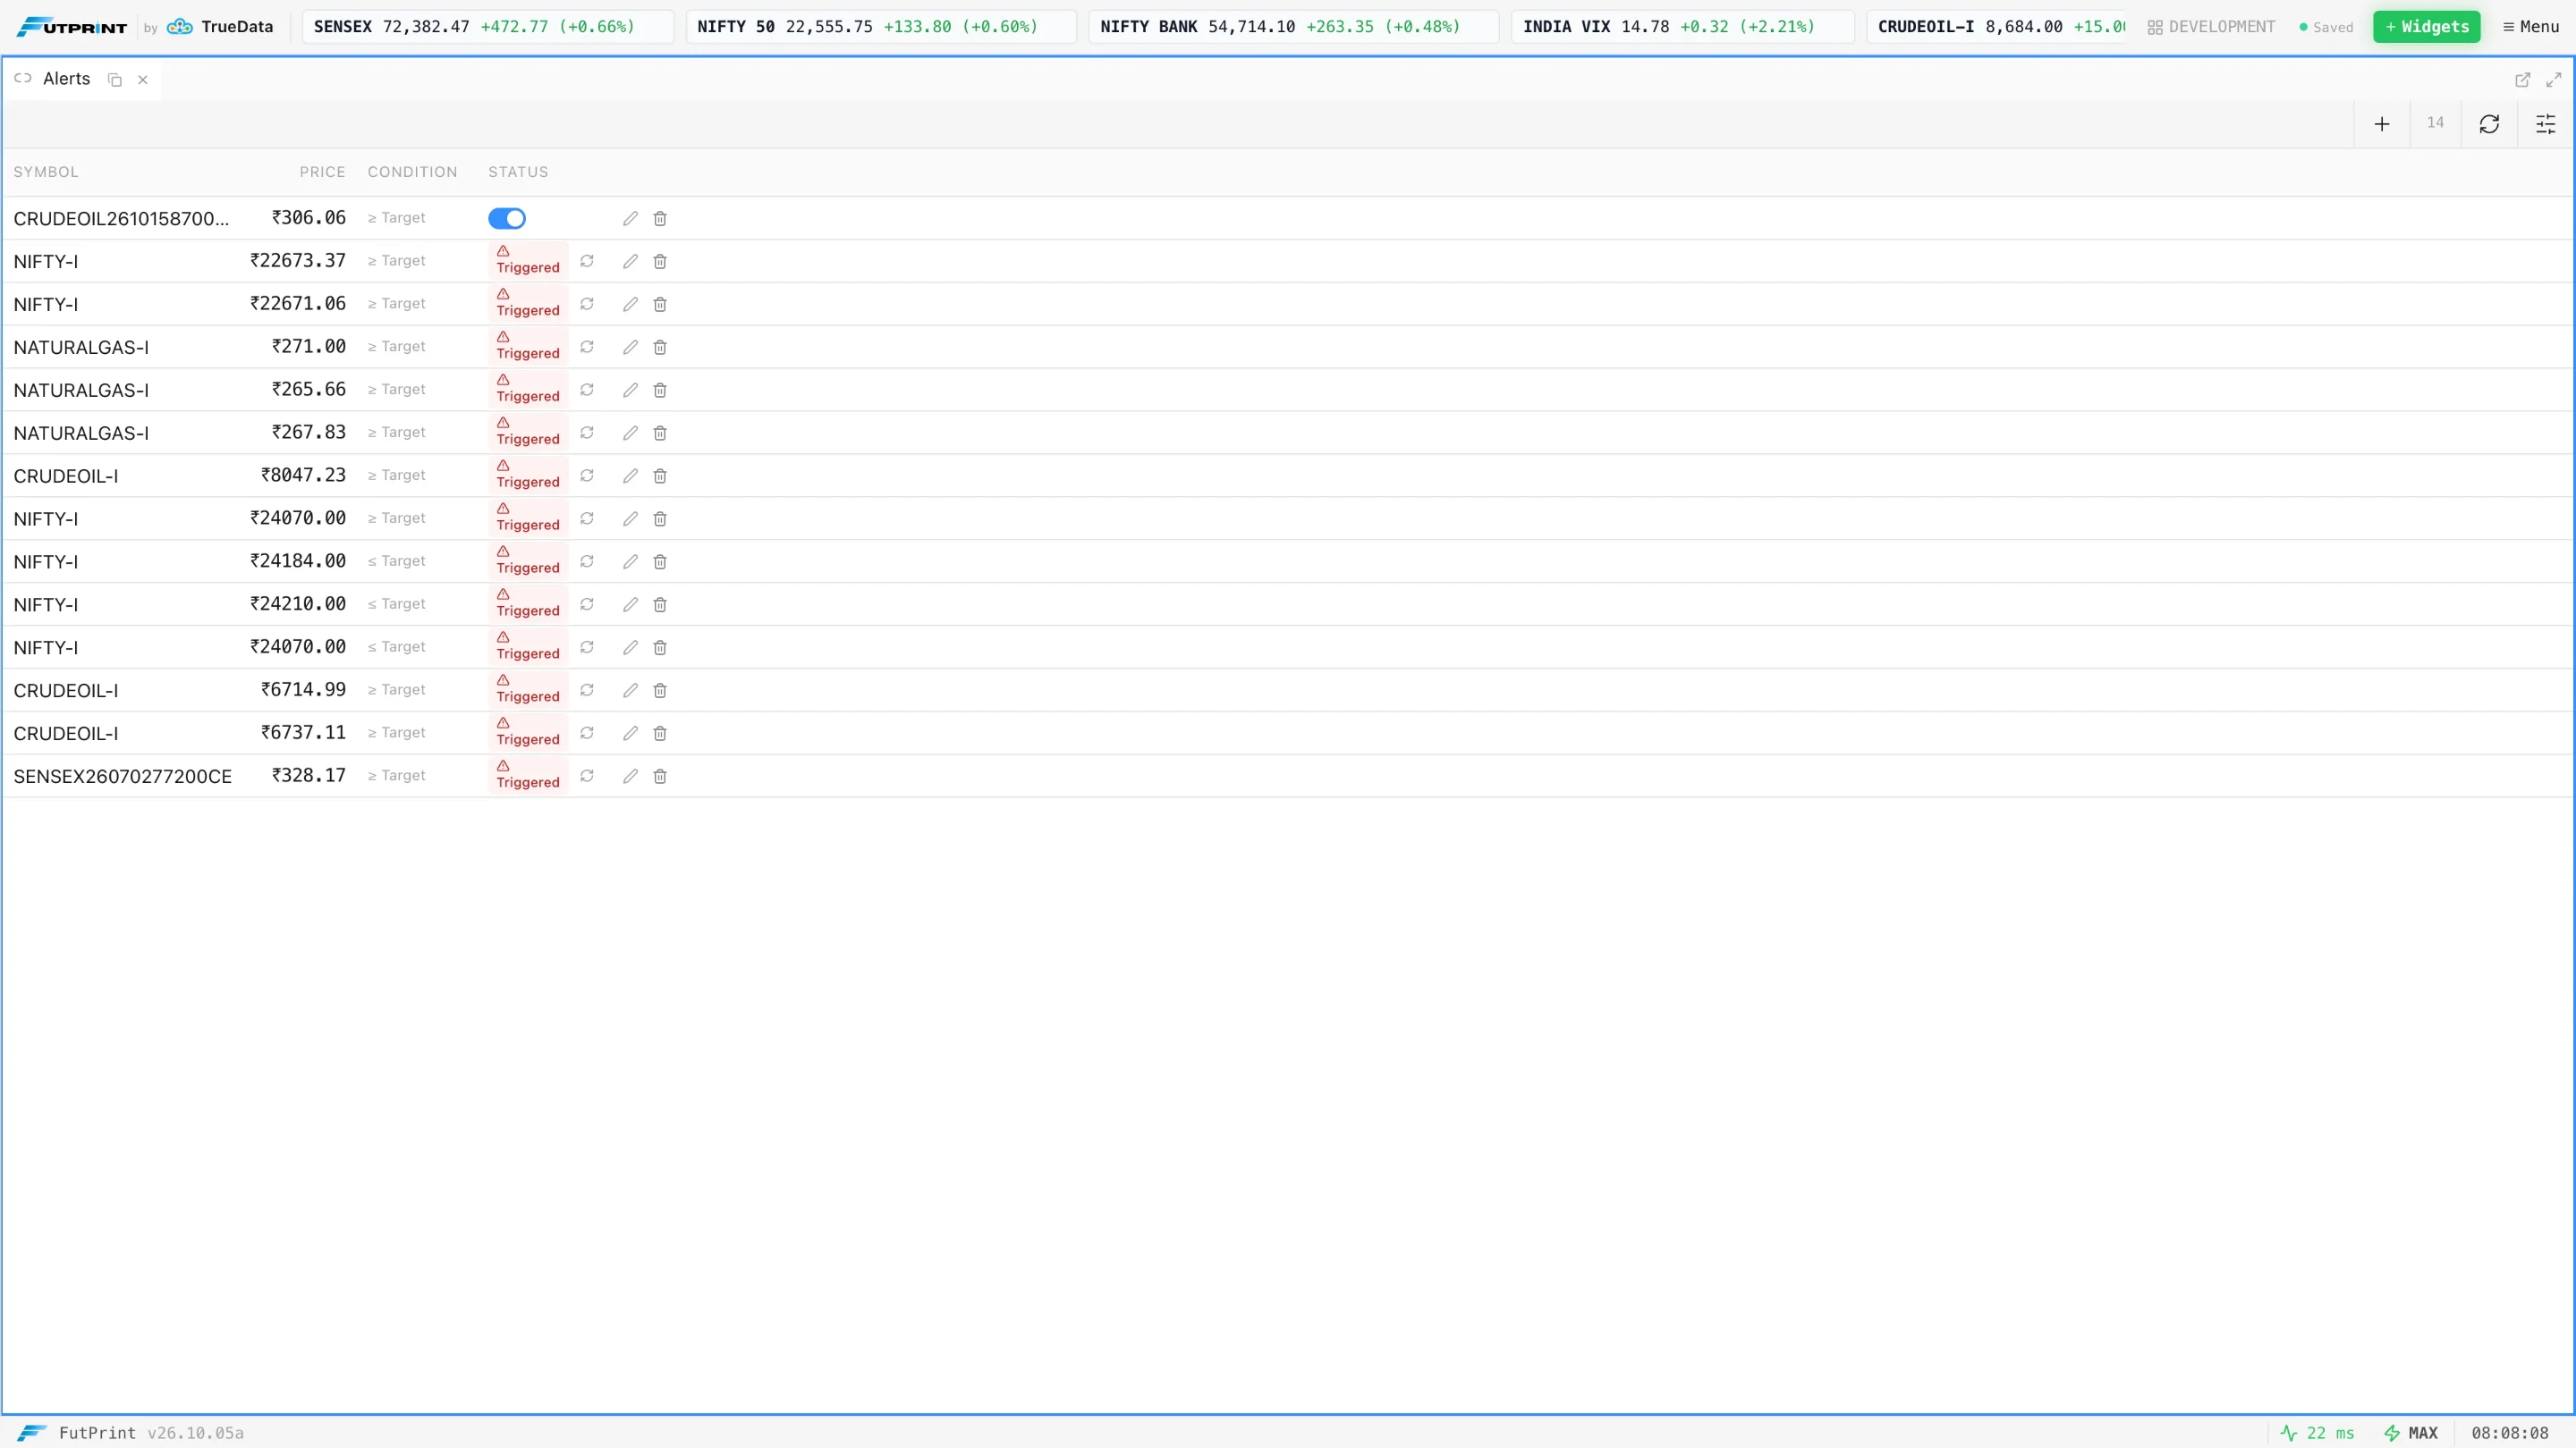The height and width of the screenshot is (1448, 2576).
Task: Click the SENSEX ticker in top bar
Action: point(488,27)
